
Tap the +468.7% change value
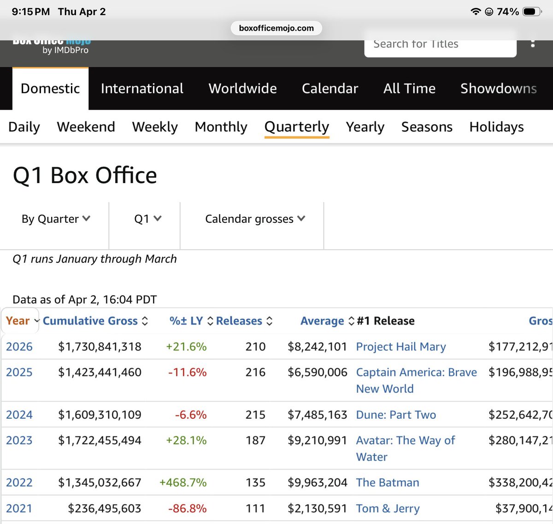pos(183,482)
